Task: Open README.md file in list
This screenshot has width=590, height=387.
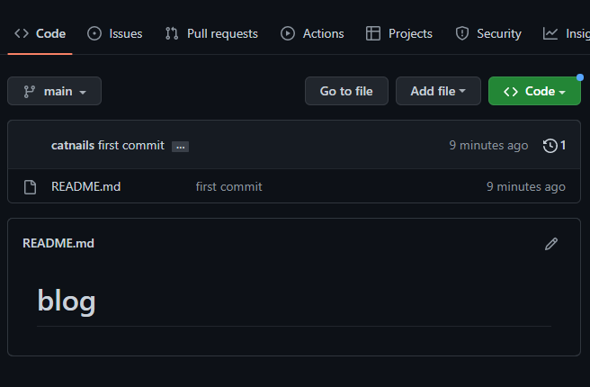Action: pyautogui.click(x=85, y=186)
